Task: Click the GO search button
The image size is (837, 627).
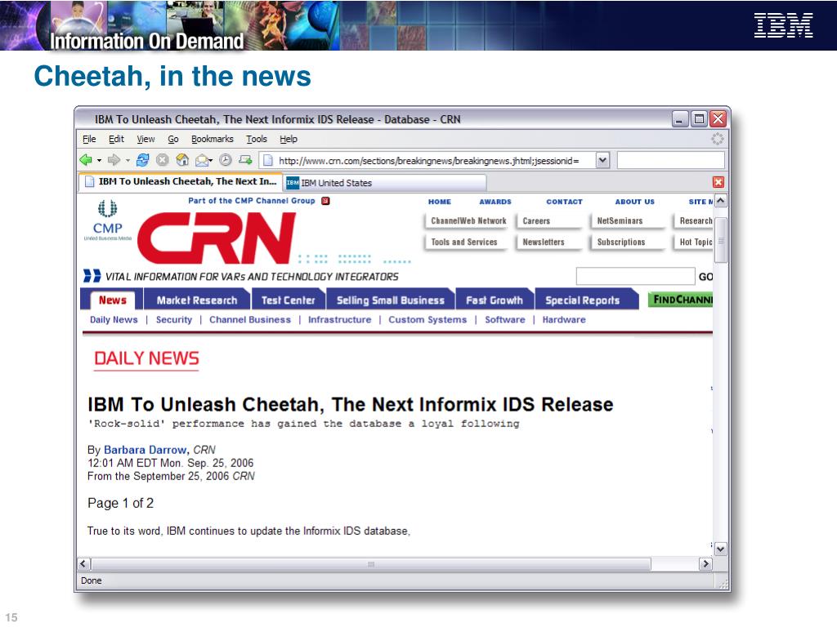Action: [x=705, y=277]
